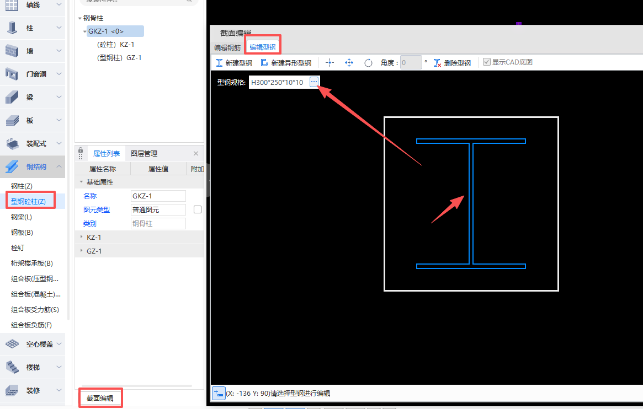Click the blue H-shaped steel section in canvas
Viewport: 643px width, 409px height.
point(471,203)
